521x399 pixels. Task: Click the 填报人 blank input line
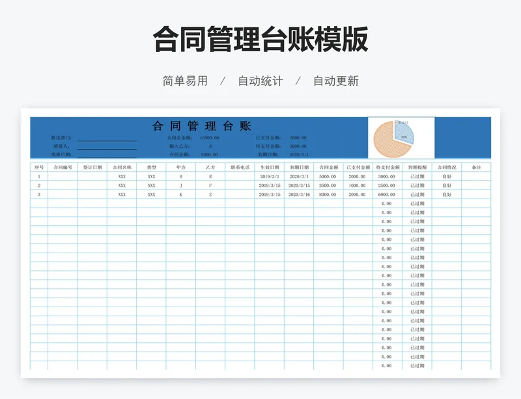[107, 146]
